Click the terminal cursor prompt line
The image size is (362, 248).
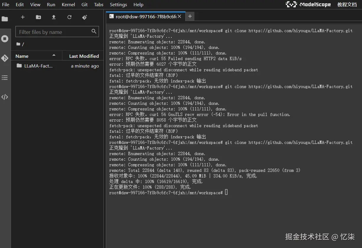coord(168,193)
